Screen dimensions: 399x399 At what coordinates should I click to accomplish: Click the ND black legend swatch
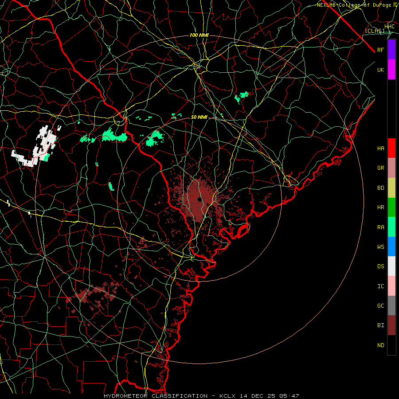click(x=391, y=345)
